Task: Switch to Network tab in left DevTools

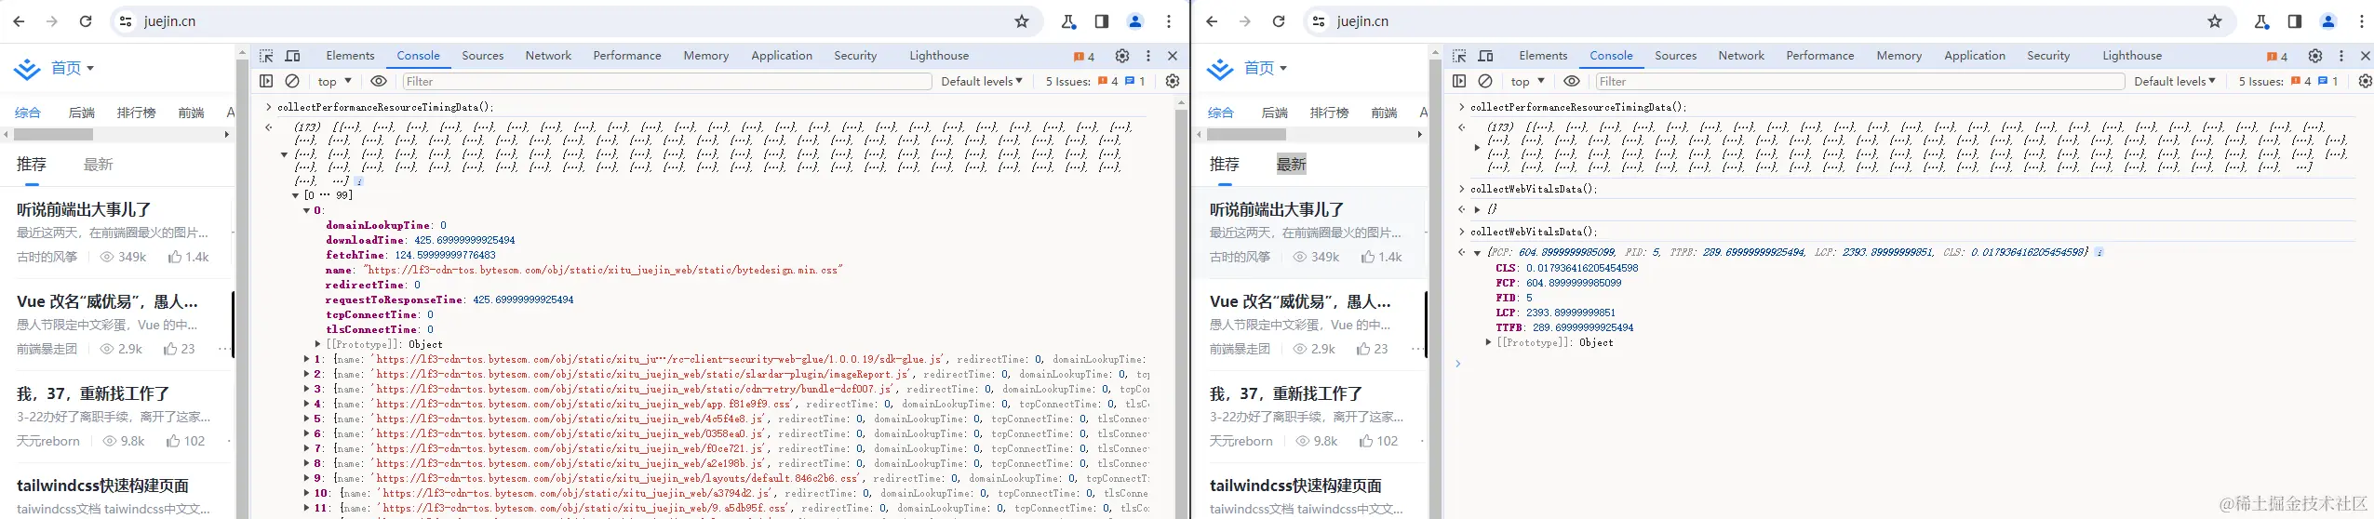Action: 548,56
